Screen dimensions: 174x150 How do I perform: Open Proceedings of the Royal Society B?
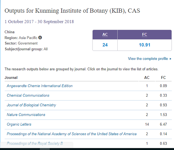(35, 144)
